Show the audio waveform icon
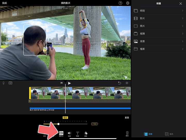The image size is (186, 140). click(127, 83)
